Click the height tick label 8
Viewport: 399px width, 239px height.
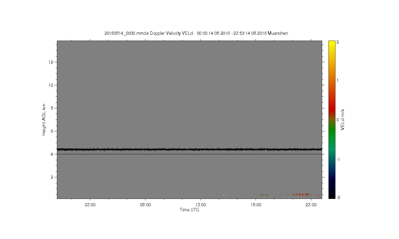coord(52,108)
